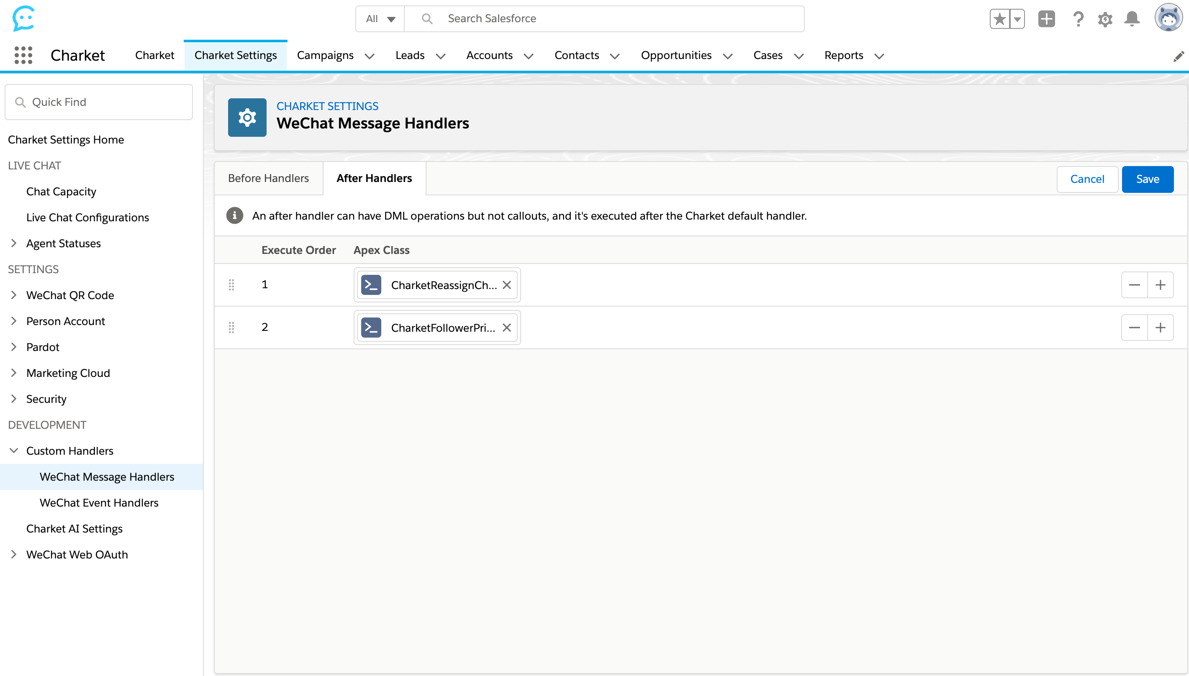This screenshot has height=676, width=1189.
Task: Click the info icon next to the handler note
Action: pyautogui.click(x=234, y=215)
